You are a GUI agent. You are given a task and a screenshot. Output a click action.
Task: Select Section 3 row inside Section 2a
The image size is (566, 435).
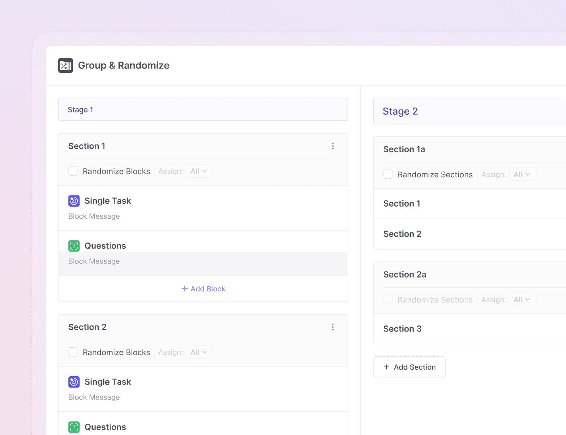pyautogui.click(x=470, y=329)
